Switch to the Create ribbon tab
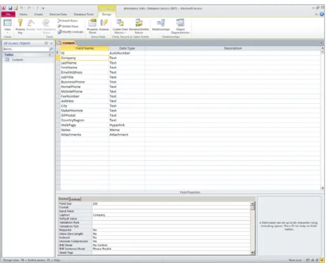 point(39,15)
